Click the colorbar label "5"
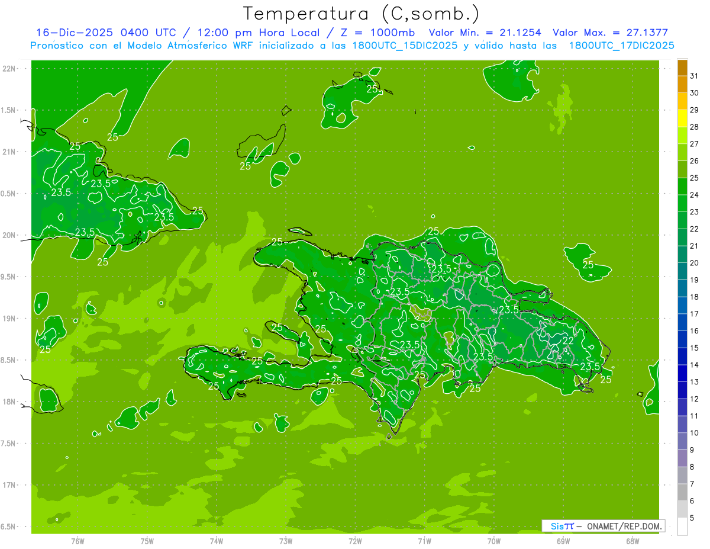The image size is (710, 549). click(x=692, y=518)
